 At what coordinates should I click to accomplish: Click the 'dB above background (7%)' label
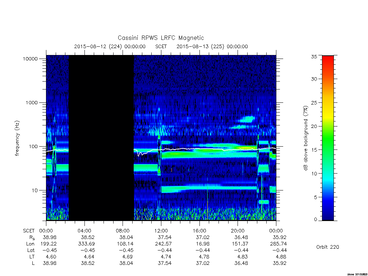click(x=305, y=138)
